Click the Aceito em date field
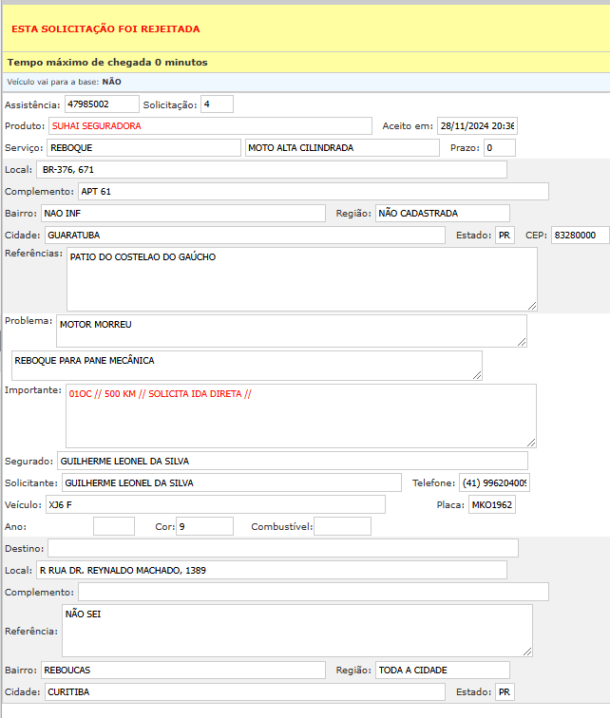The image size is (610, 718). [x=476, y=125]
